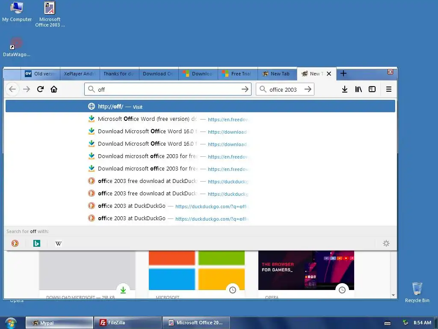Select the 'http://off/ — Visit' suggestion
438x329 pixels.
(200, 106)
